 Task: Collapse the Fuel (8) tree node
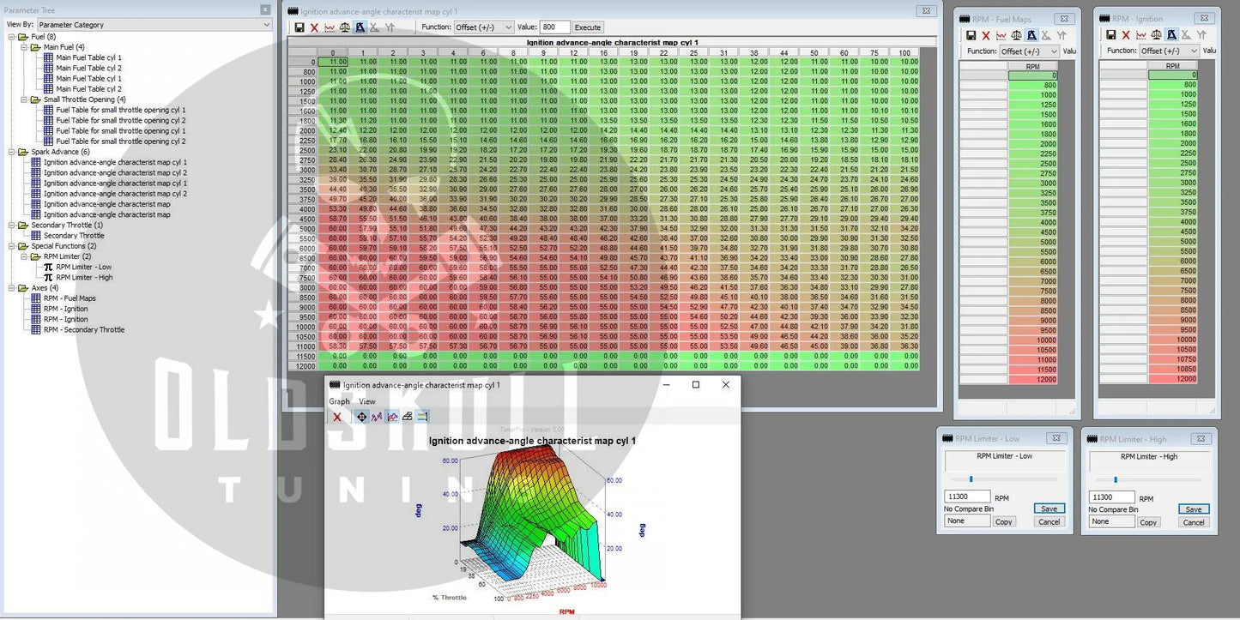click(12, 37)
